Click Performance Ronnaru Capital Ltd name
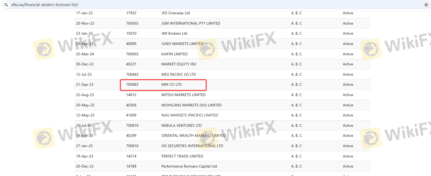Image resolution: width=431 pixels, height=176 pixels. tap(189, 166)
